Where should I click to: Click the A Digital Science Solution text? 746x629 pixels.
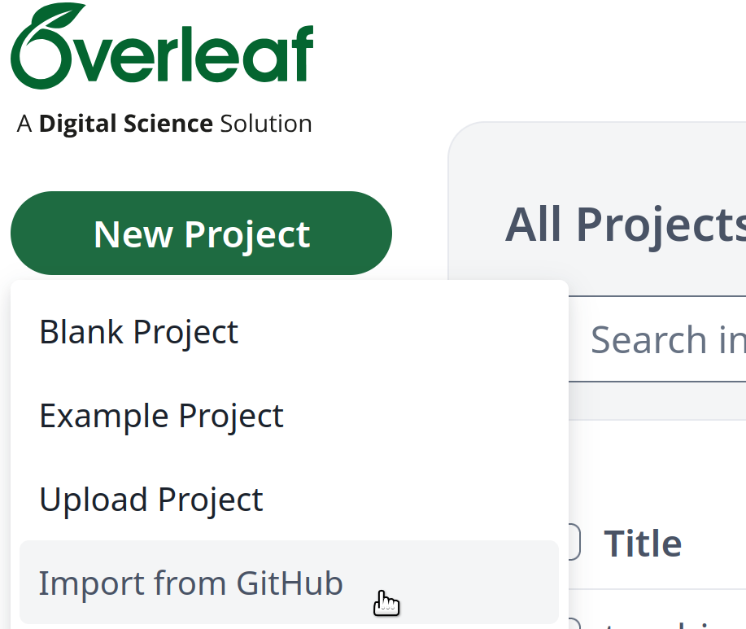pyautogui.click(x=164, y=123)
